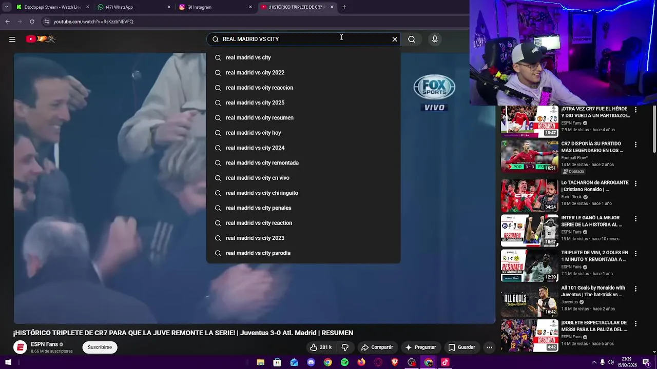Click the Compartir share button

[377, 347]
